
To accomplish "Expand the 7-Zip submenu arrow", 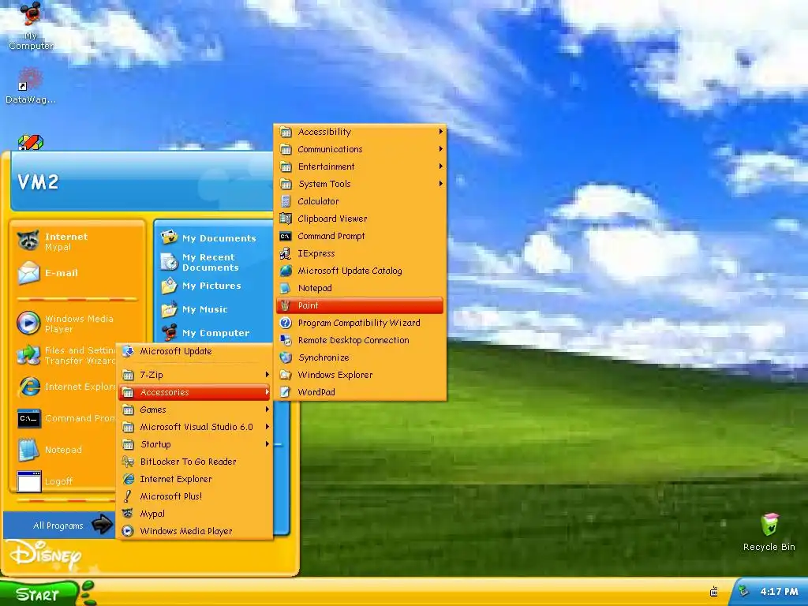I will point(267,375).
